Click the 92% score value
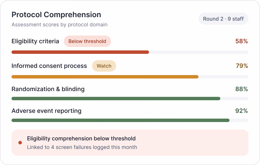This screenshot has width=260, height=165. 242,111
